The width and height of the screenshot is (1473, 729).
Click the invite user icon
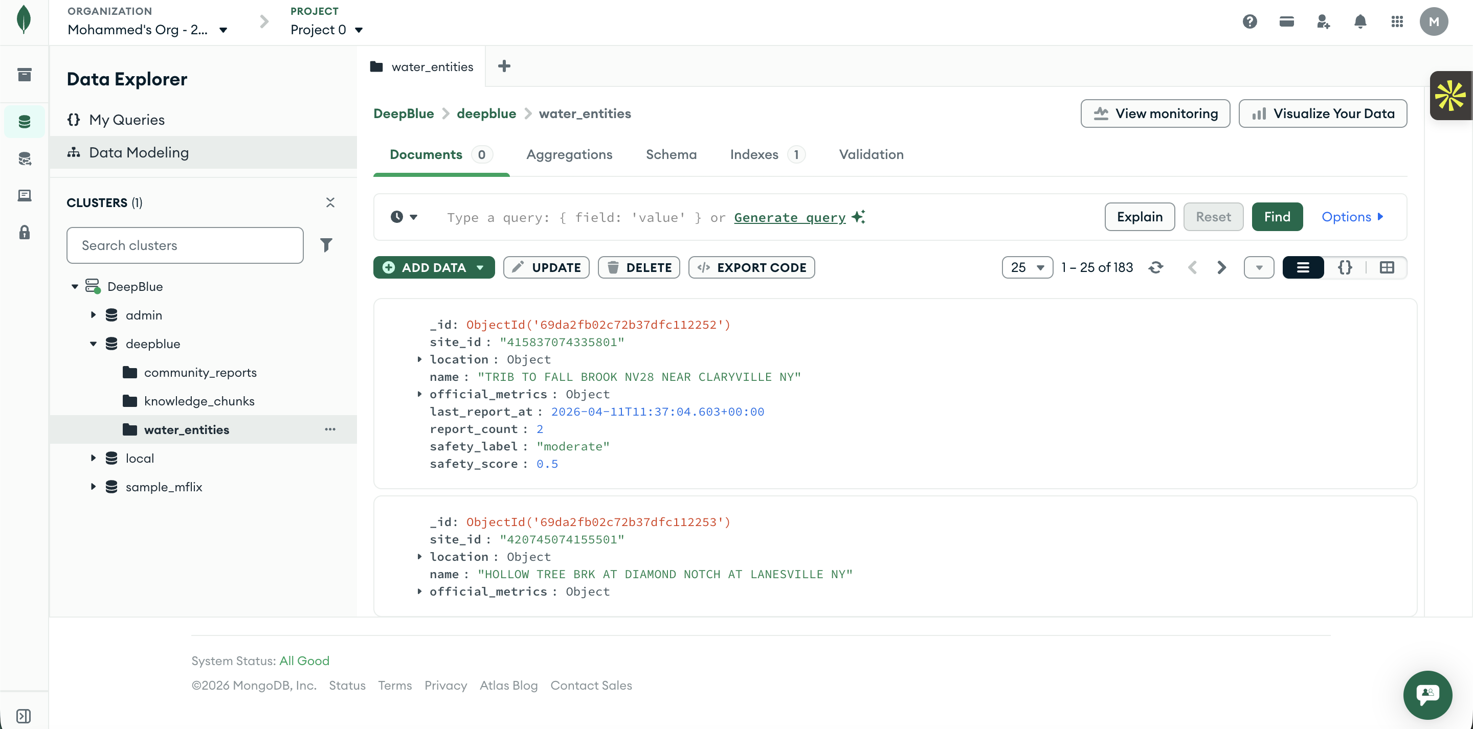tap(1323, 22)
